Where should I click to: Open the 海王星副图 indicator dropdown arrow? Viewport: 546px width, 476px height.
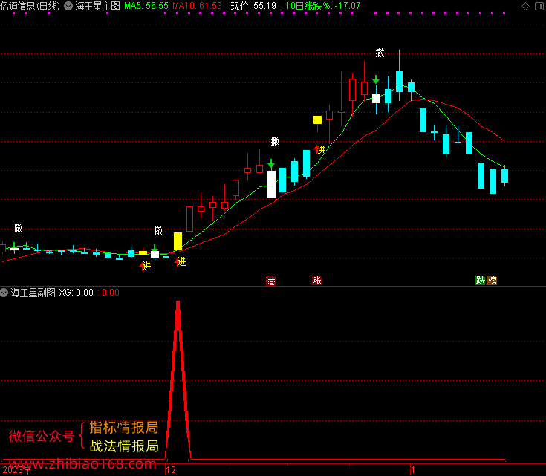pos(4,293)
